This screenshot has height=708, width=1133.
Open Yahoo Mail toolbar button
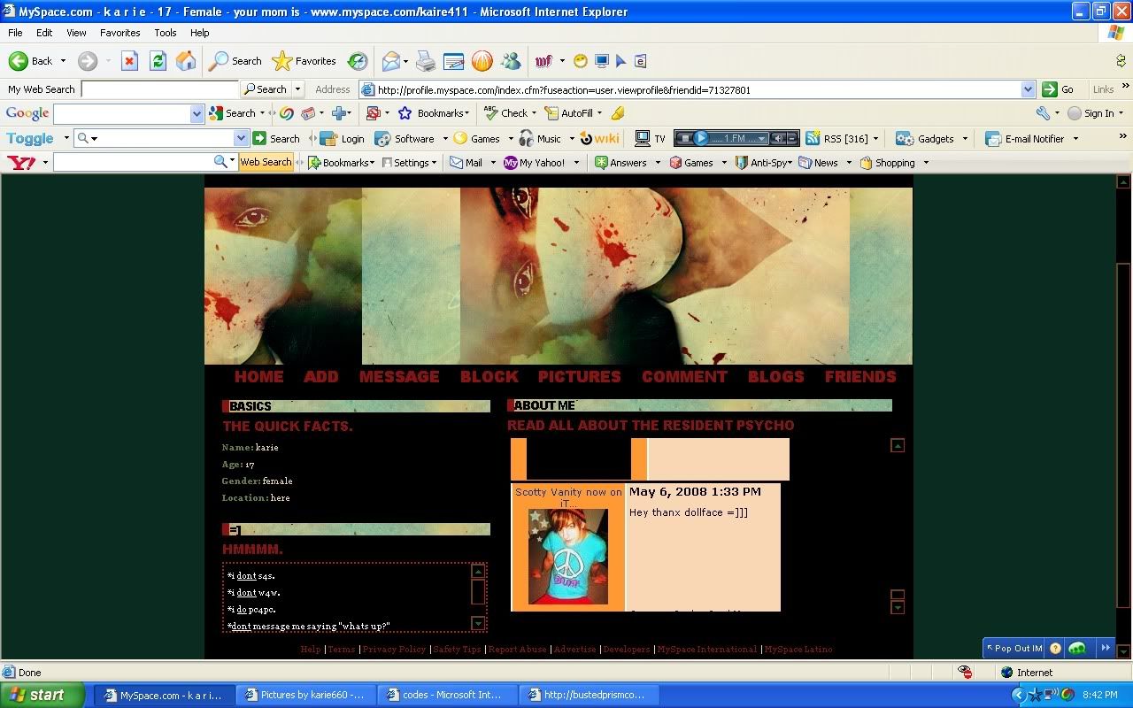click(466, 162)
